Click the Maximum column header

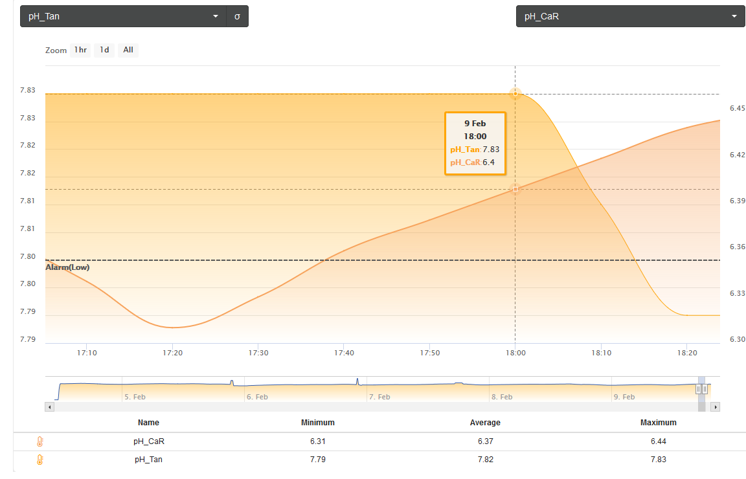click(659, 423)
